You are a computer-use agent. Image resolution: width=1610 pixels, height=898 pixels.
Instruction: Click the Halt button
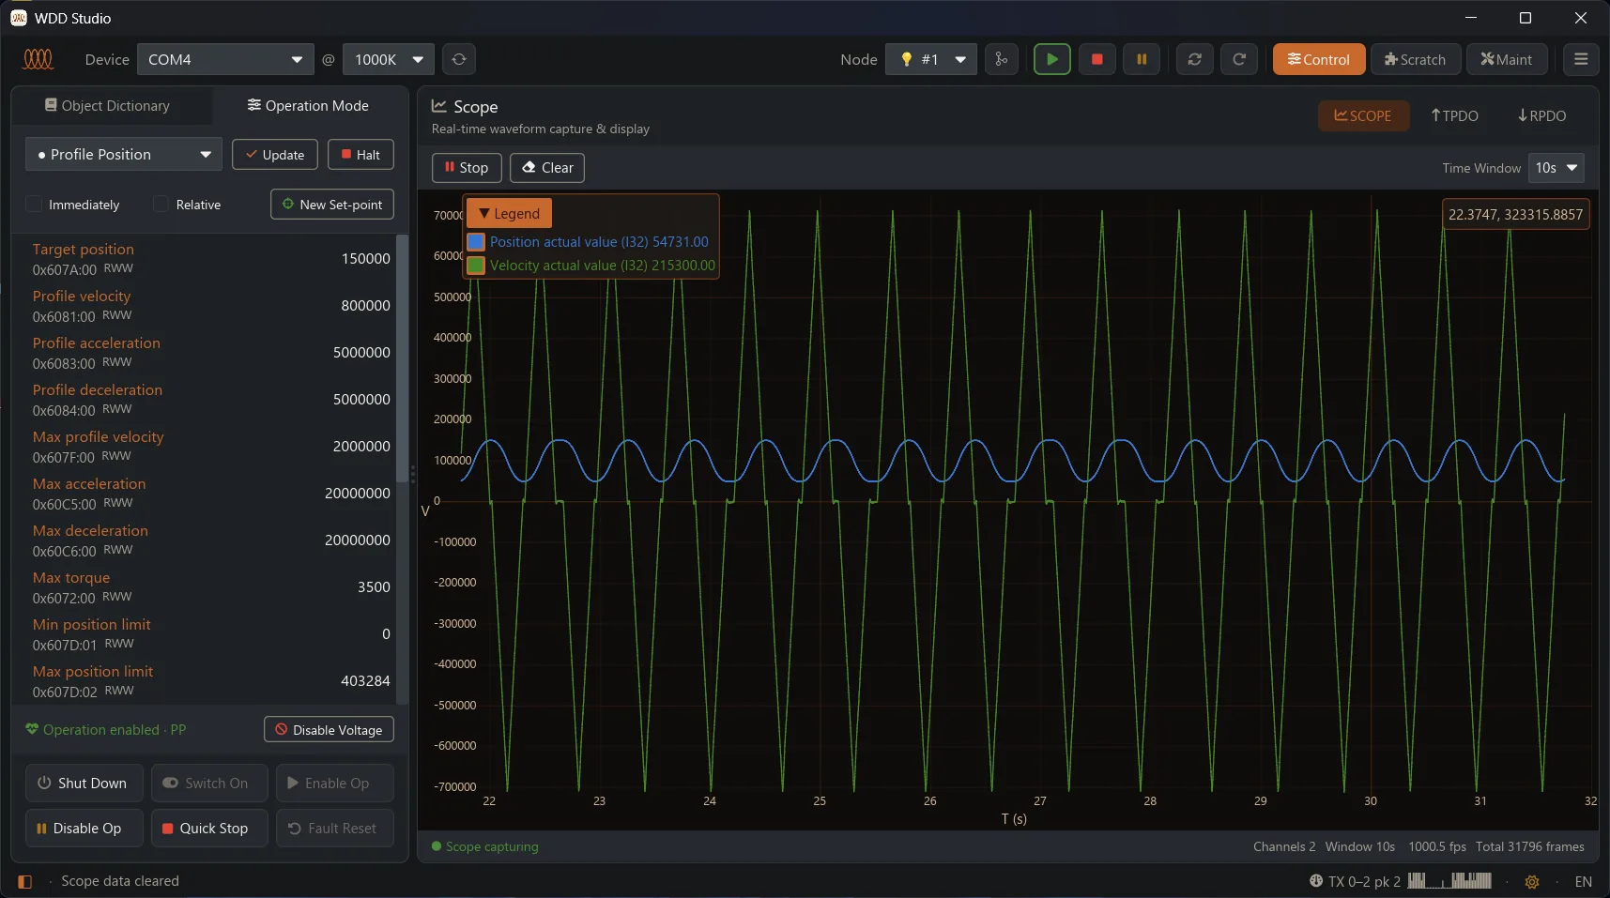point(360,154)
